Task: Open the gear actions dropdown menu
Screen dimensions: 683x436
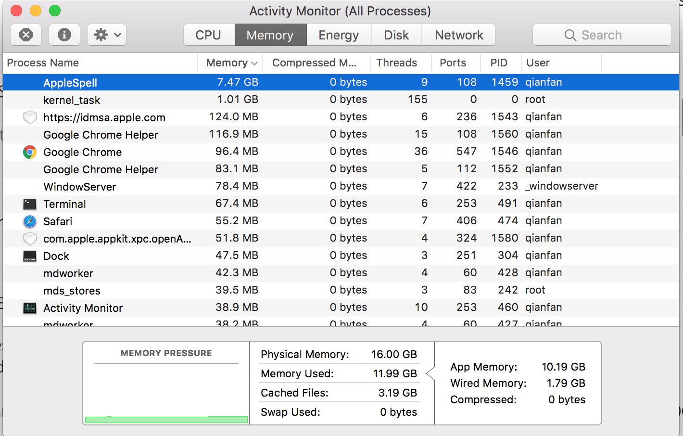Action: coord(107,35)
